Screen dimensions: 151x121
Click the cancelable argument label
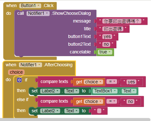click(80, 52)
